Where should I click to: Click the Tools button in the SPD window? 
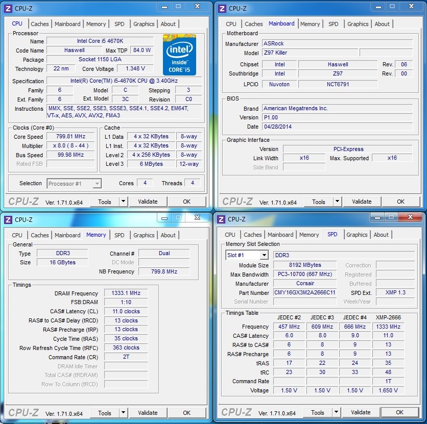tap(318, 412)
